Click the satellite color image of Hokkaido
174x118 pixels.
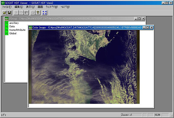point(84,67)
